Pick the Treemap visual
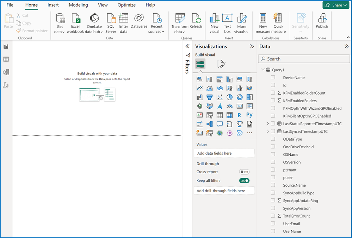 click(249, 97)
